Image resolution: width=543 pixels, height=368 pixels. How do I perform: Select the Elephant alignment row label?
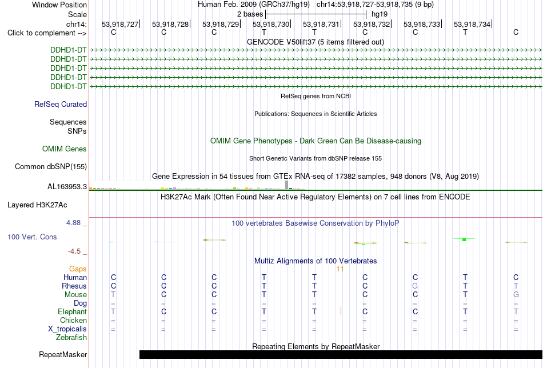click(x=72, y=311)
